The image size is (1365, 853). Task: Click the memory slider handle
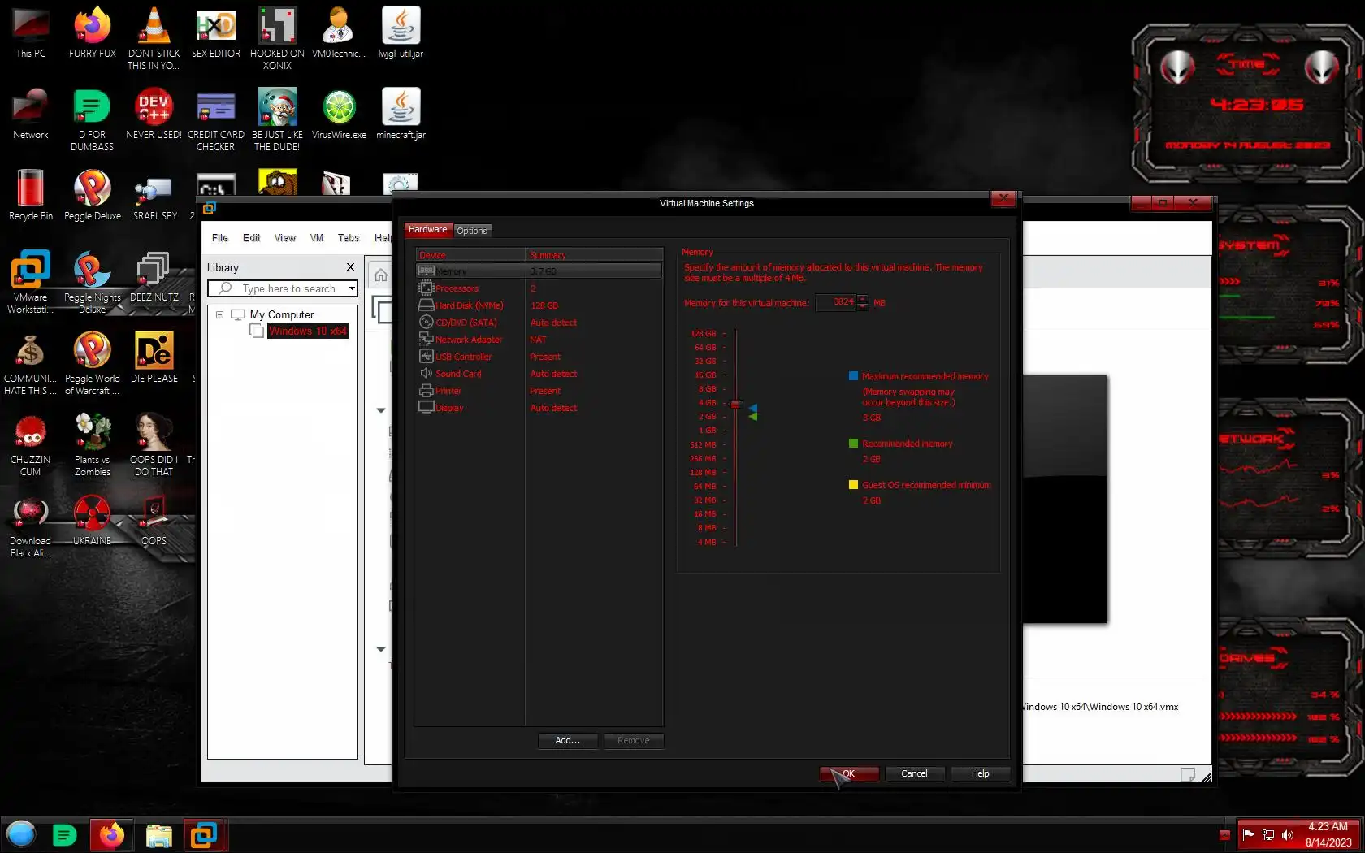tap(735, 404)
